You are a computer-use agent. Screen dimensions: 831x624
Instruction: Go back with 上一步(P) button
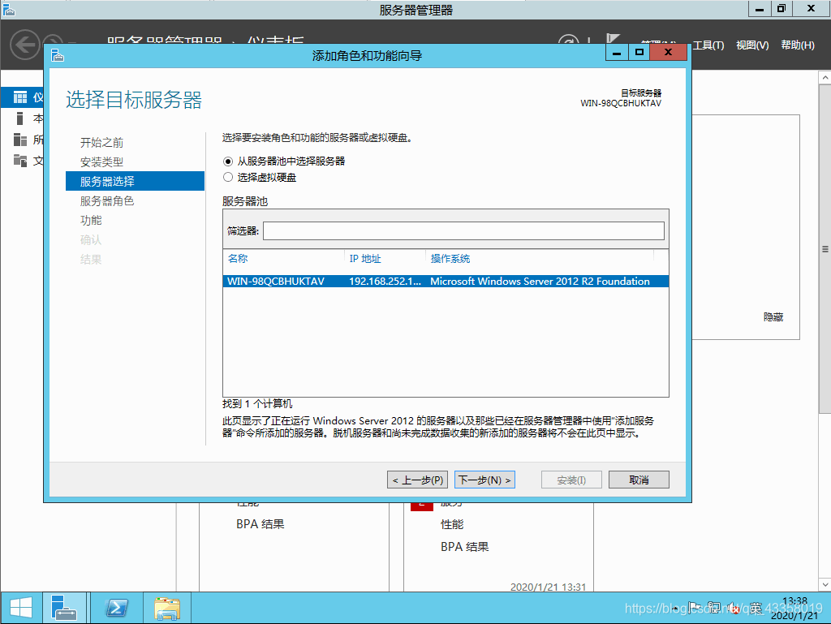click(x=418, y=480)
